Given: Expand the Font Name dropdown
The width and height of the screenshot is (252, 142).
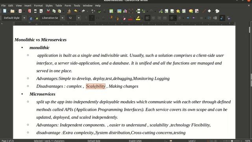Looking at the screenshot, I should tap(62, 18).
